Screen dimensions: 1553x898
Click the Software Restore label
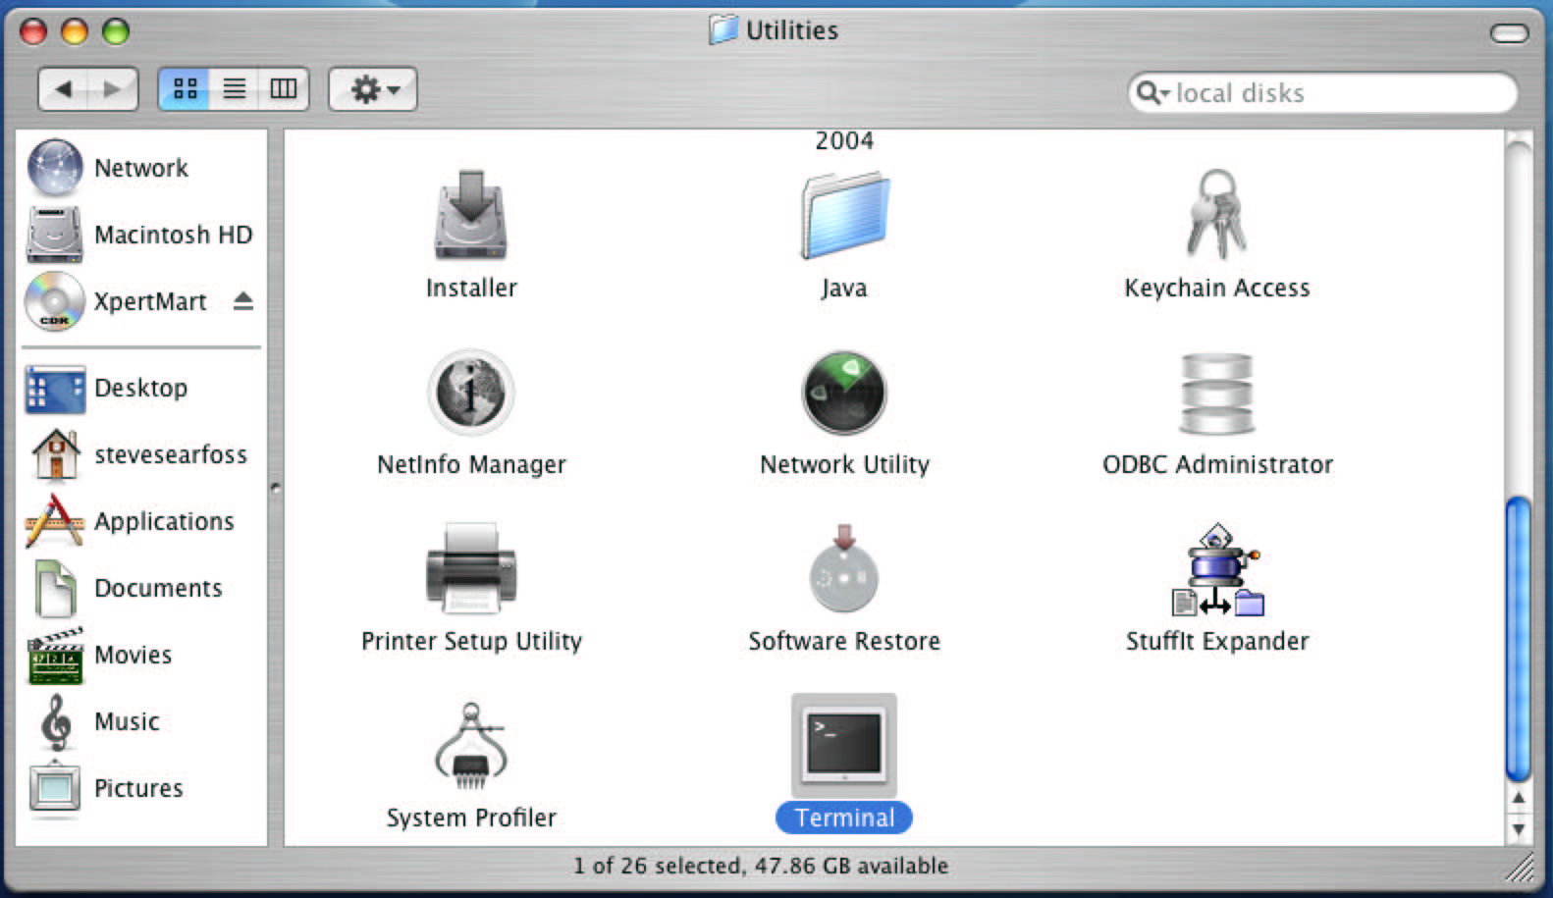pos(844,641)
